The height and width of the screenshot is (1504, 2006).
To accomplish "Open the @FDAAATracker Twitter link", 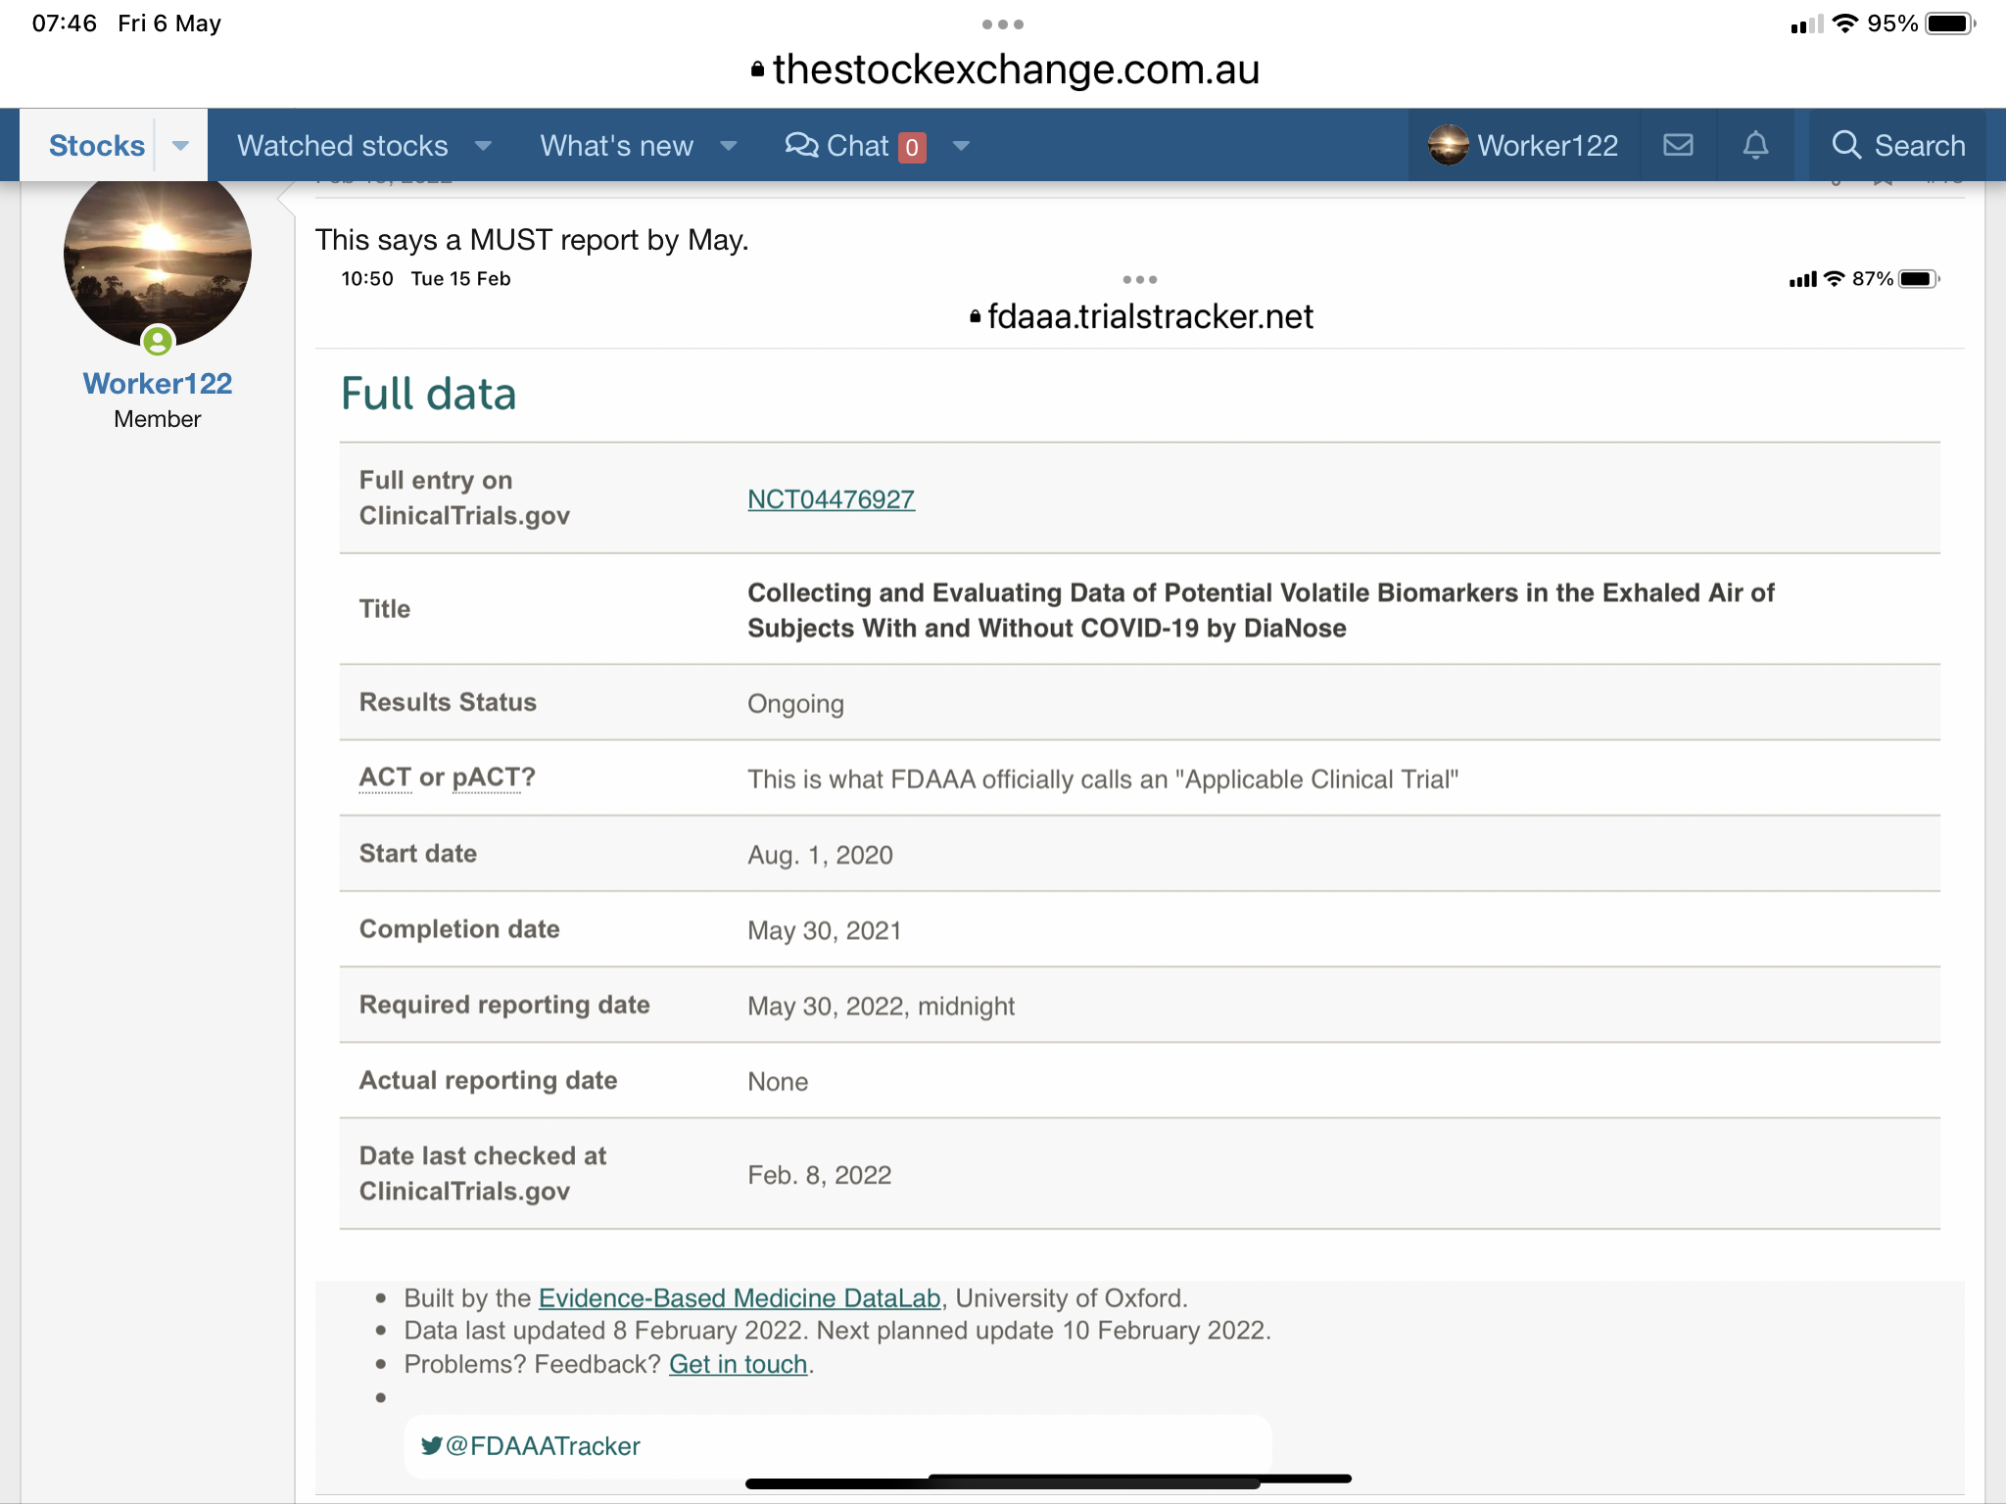I will pos(530,1446).
